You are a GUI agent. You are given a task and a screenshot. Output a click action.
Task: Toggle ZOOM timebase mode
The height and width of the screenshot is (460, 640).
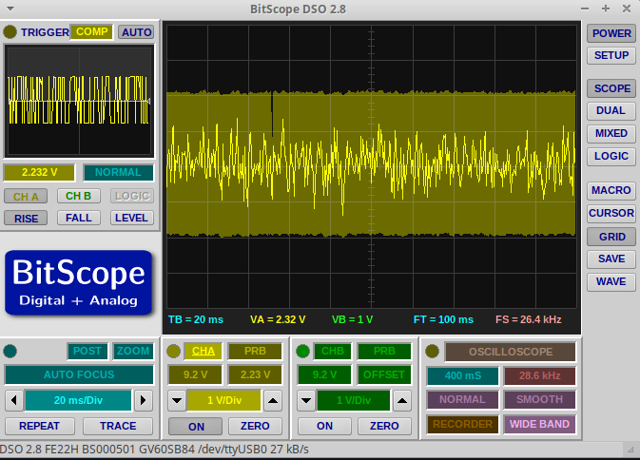[133, 351]
